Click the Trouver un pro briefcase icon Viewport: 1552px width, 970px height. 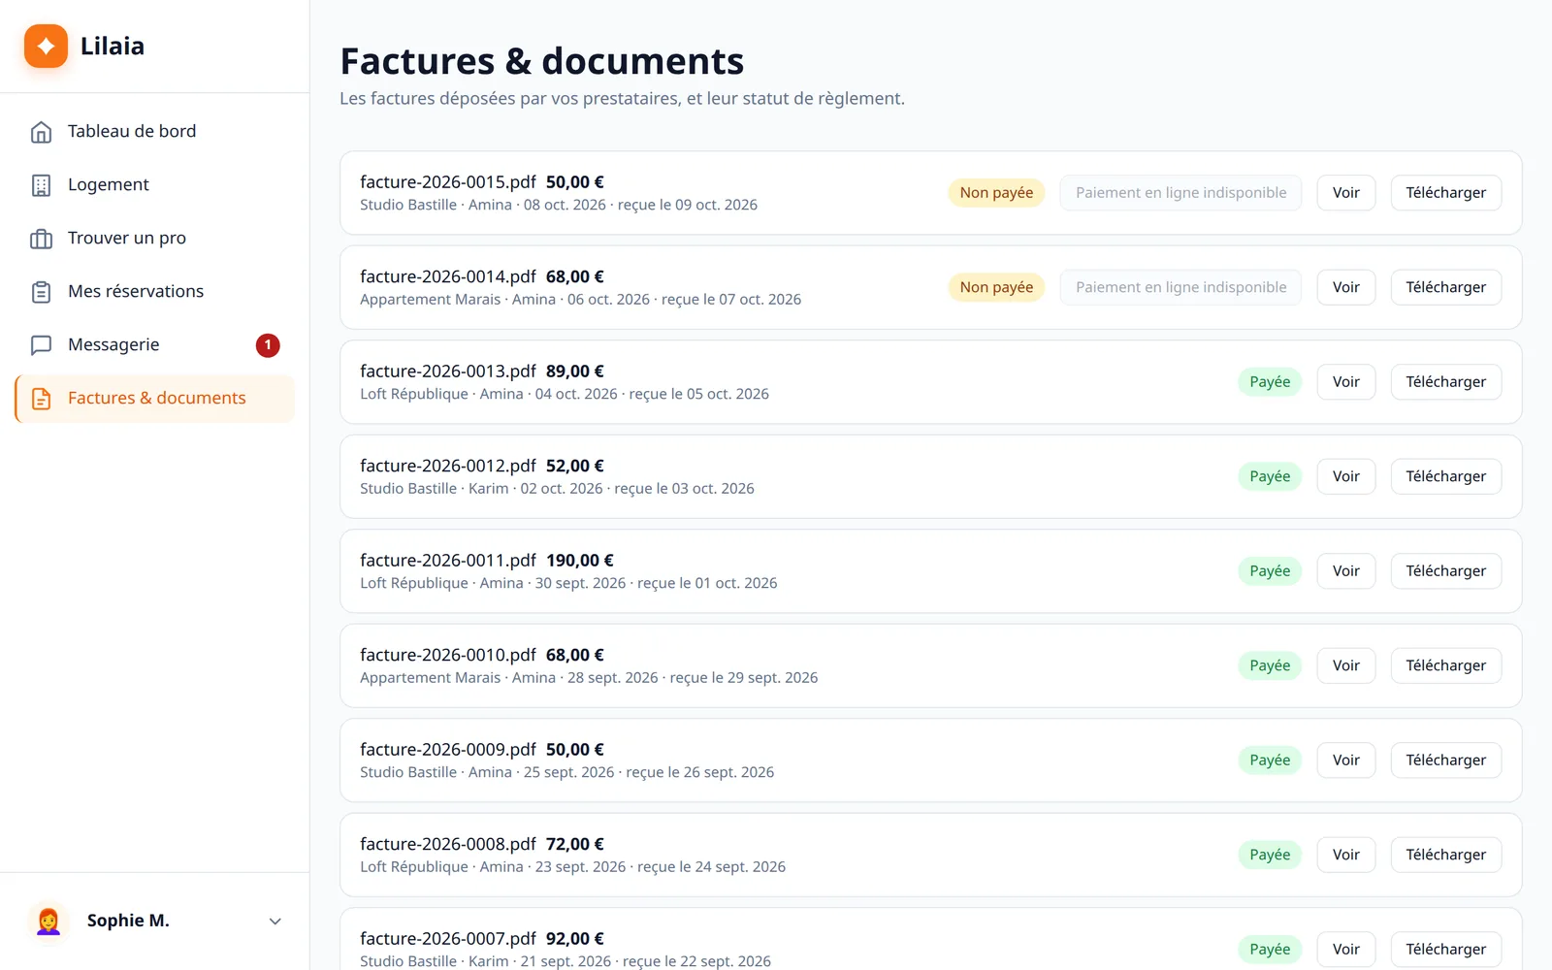(x=41, y=239)
